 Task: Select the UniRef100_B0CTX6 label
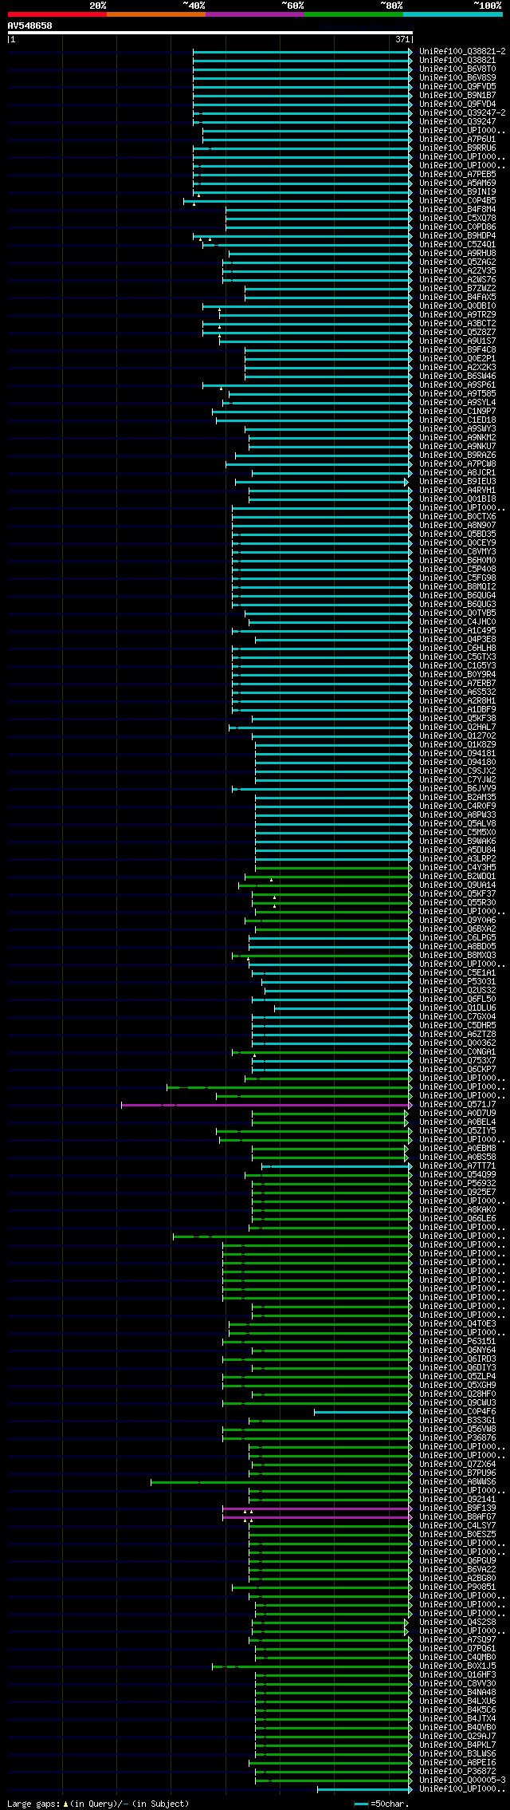(457, 516)
